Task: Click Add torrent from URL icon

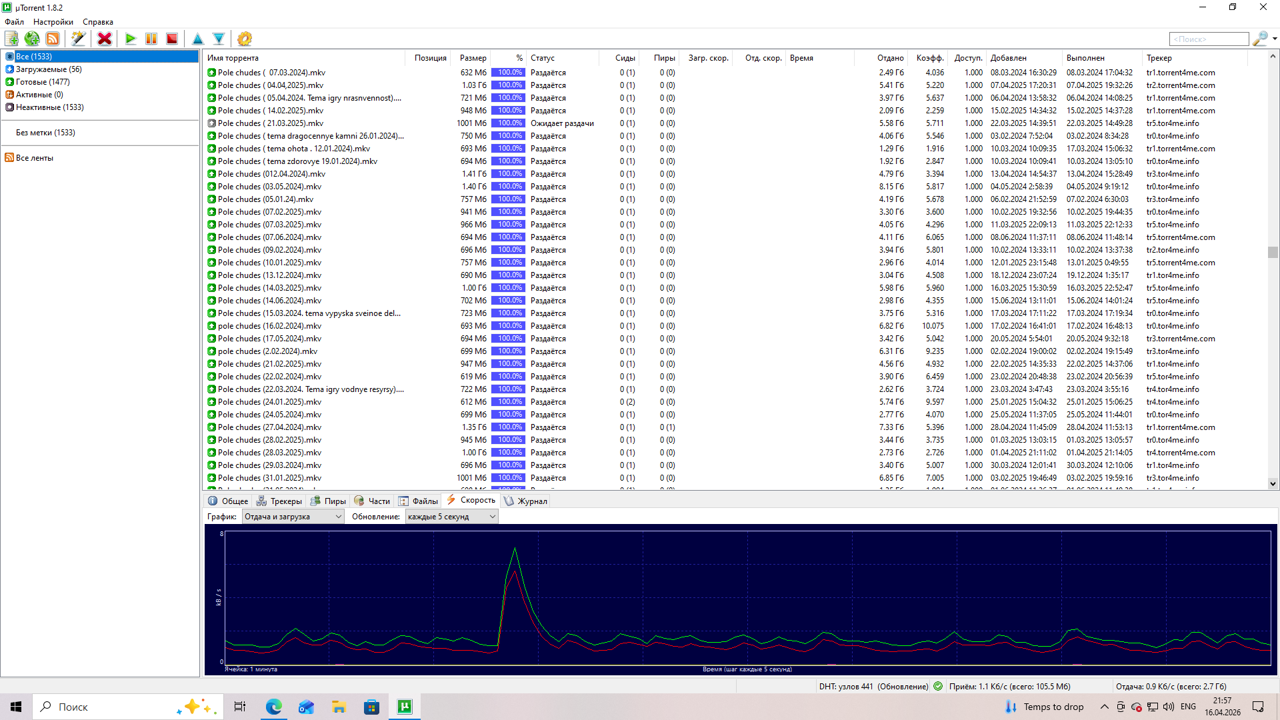Action: (x=31, y=39)
